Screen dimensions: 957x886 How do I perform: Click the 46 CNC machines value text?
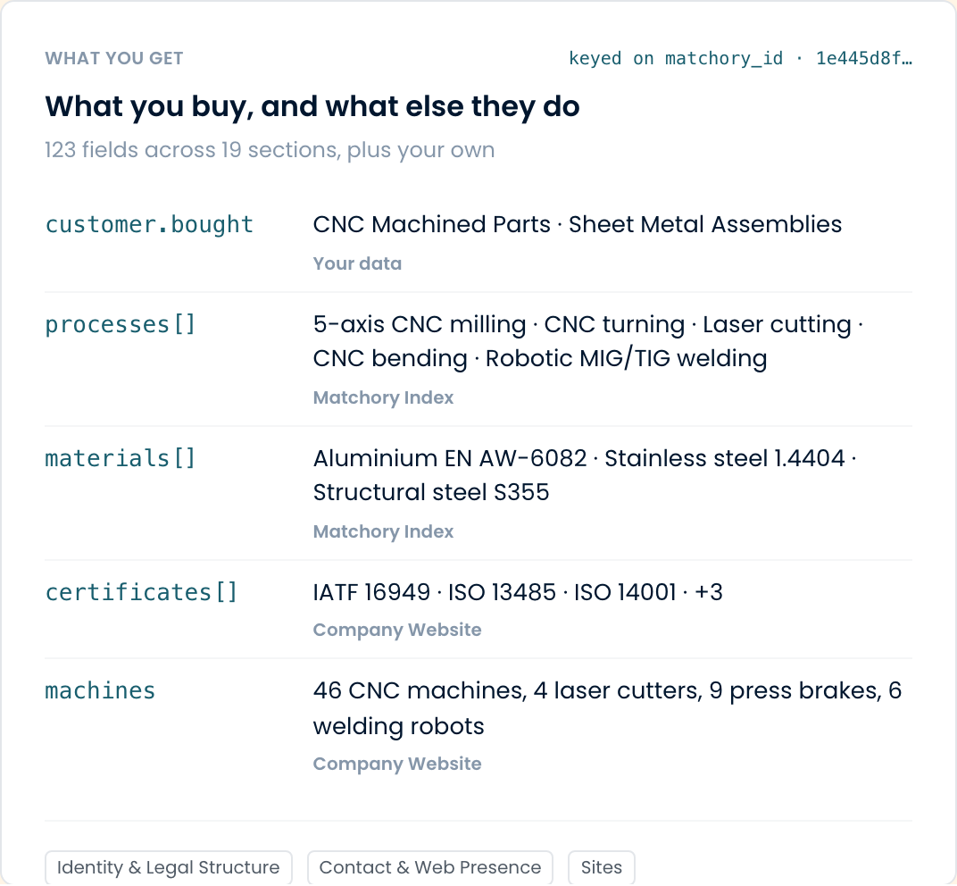tap(607, 708)
